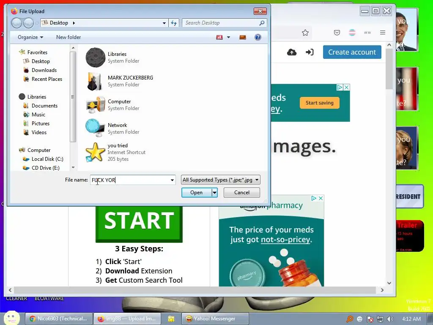Viewport: 433px width, 325px height.
Task: Click the green START button
Action: [x=139, y=223]
